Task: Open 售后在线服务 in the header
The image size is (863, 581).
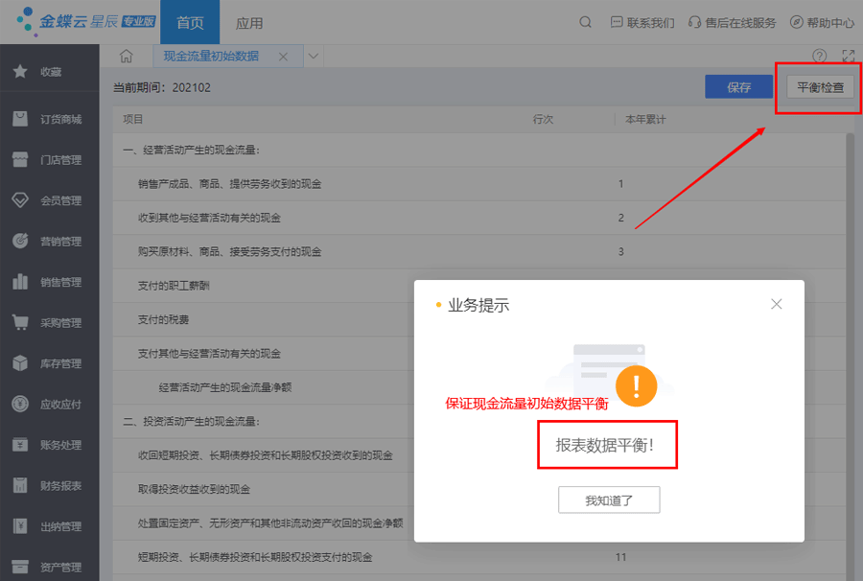Action: [x=732, y=23]
